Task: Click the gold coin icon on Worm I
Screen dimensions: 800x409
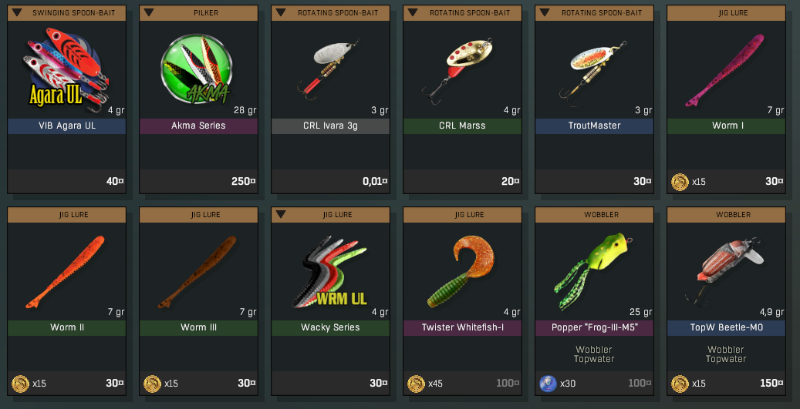Action: 680,182
